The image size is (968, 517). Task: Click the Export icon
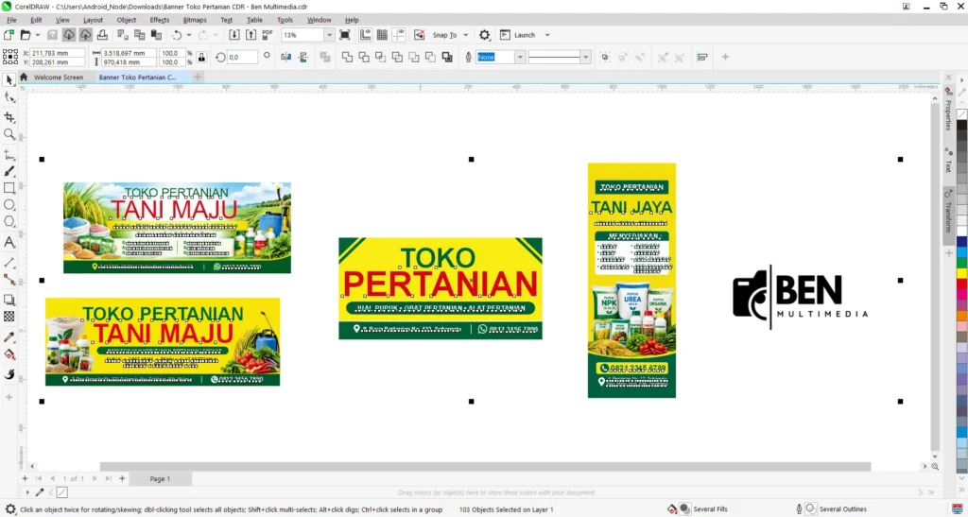(x=251, y=35)
